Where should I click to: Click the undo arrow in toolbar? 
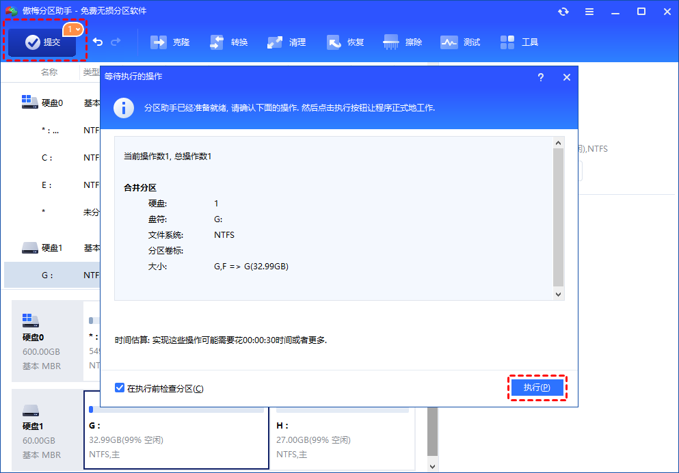(x=98, y=42)
